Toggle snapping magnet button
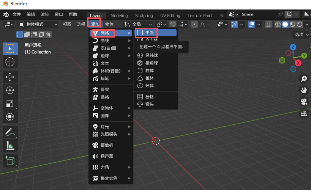The height and width of the screenshot is (190, 311). click(173, 24)
